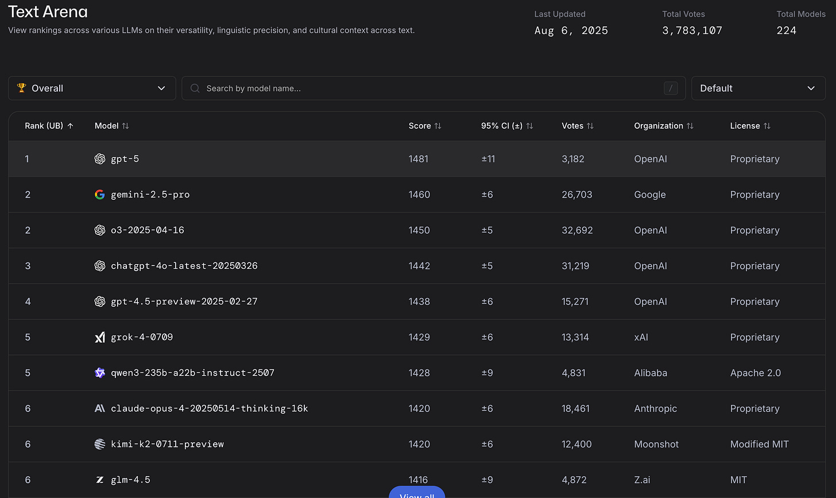Viewport: 836px width, 498px height.
Task: Click the Qwen logo beside qwen3-235b-a22b-instruct-2507
Action: coord(100,373)
